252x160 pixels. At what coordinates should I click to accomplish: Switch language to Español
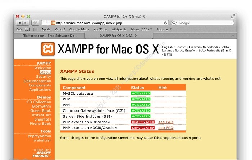point(190,51)
